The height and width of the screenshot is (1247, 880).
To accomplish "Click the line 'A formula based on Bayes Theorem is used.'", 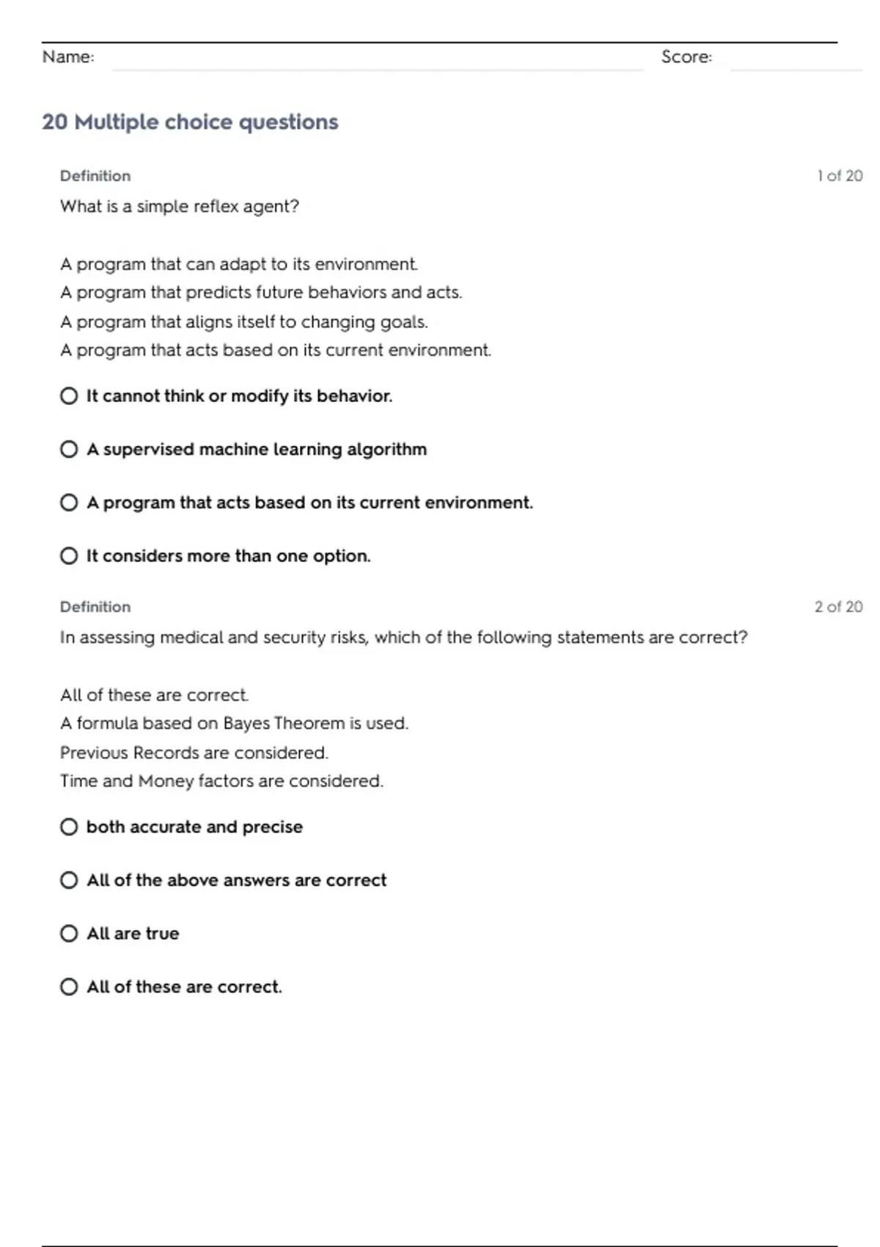I will [234, 723].
